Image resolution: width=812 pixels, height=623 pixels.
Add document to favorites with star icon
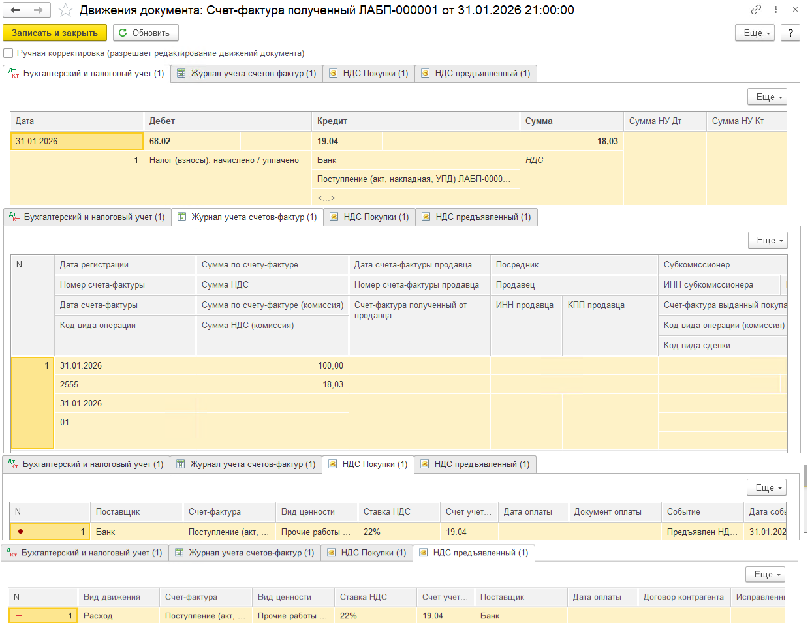click(x=65, y=10)
